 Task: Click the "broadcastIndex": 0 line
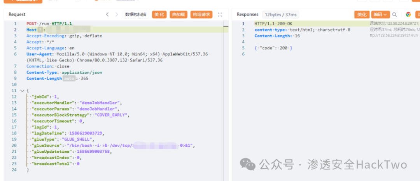pyautogui.click(x=56, y=158)
